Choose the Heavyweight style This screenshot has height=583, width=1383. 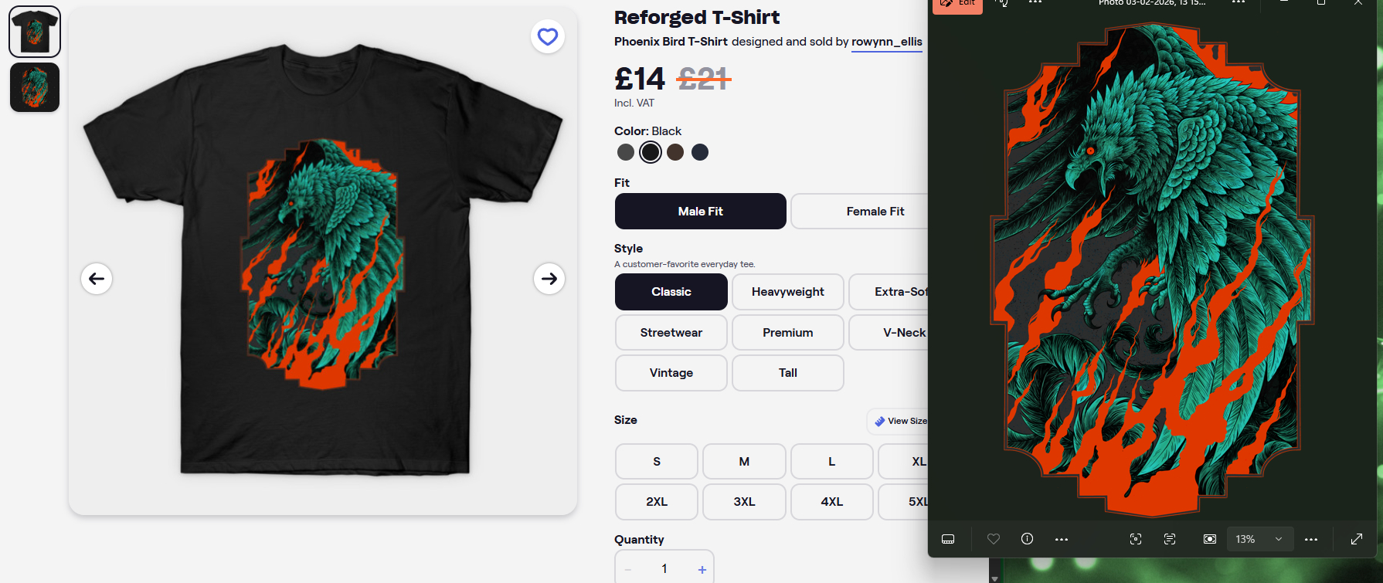(787, 292)
